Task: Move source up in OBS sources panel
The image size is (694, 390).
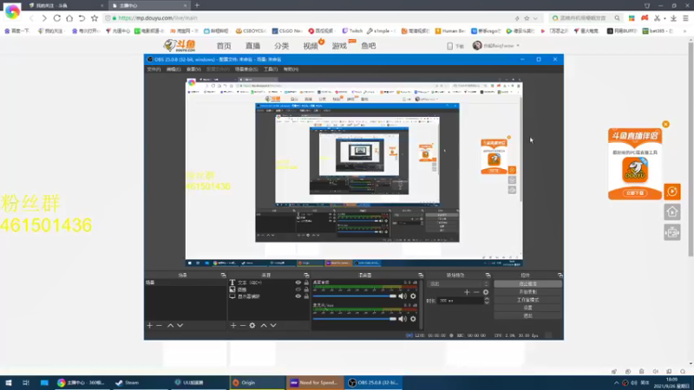Action: pyautogui.click(x=264, y=326)
